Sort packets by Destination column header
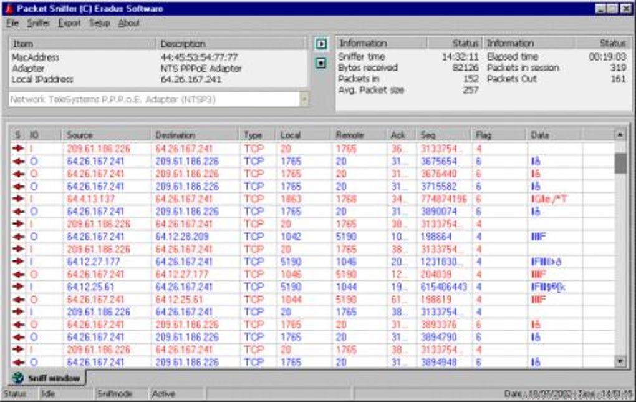Image resolution: width=636 pixels, height=402 pixels. click(x=195, y=135)
